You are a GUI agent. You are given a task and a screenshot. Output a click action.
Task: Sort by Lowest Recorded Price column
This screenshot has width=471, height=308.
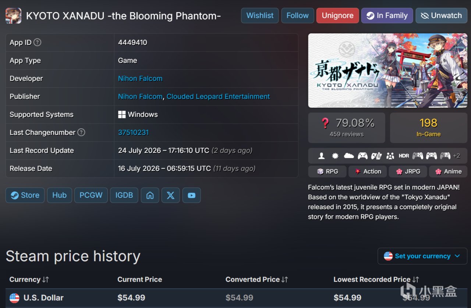tap(376, 279)
